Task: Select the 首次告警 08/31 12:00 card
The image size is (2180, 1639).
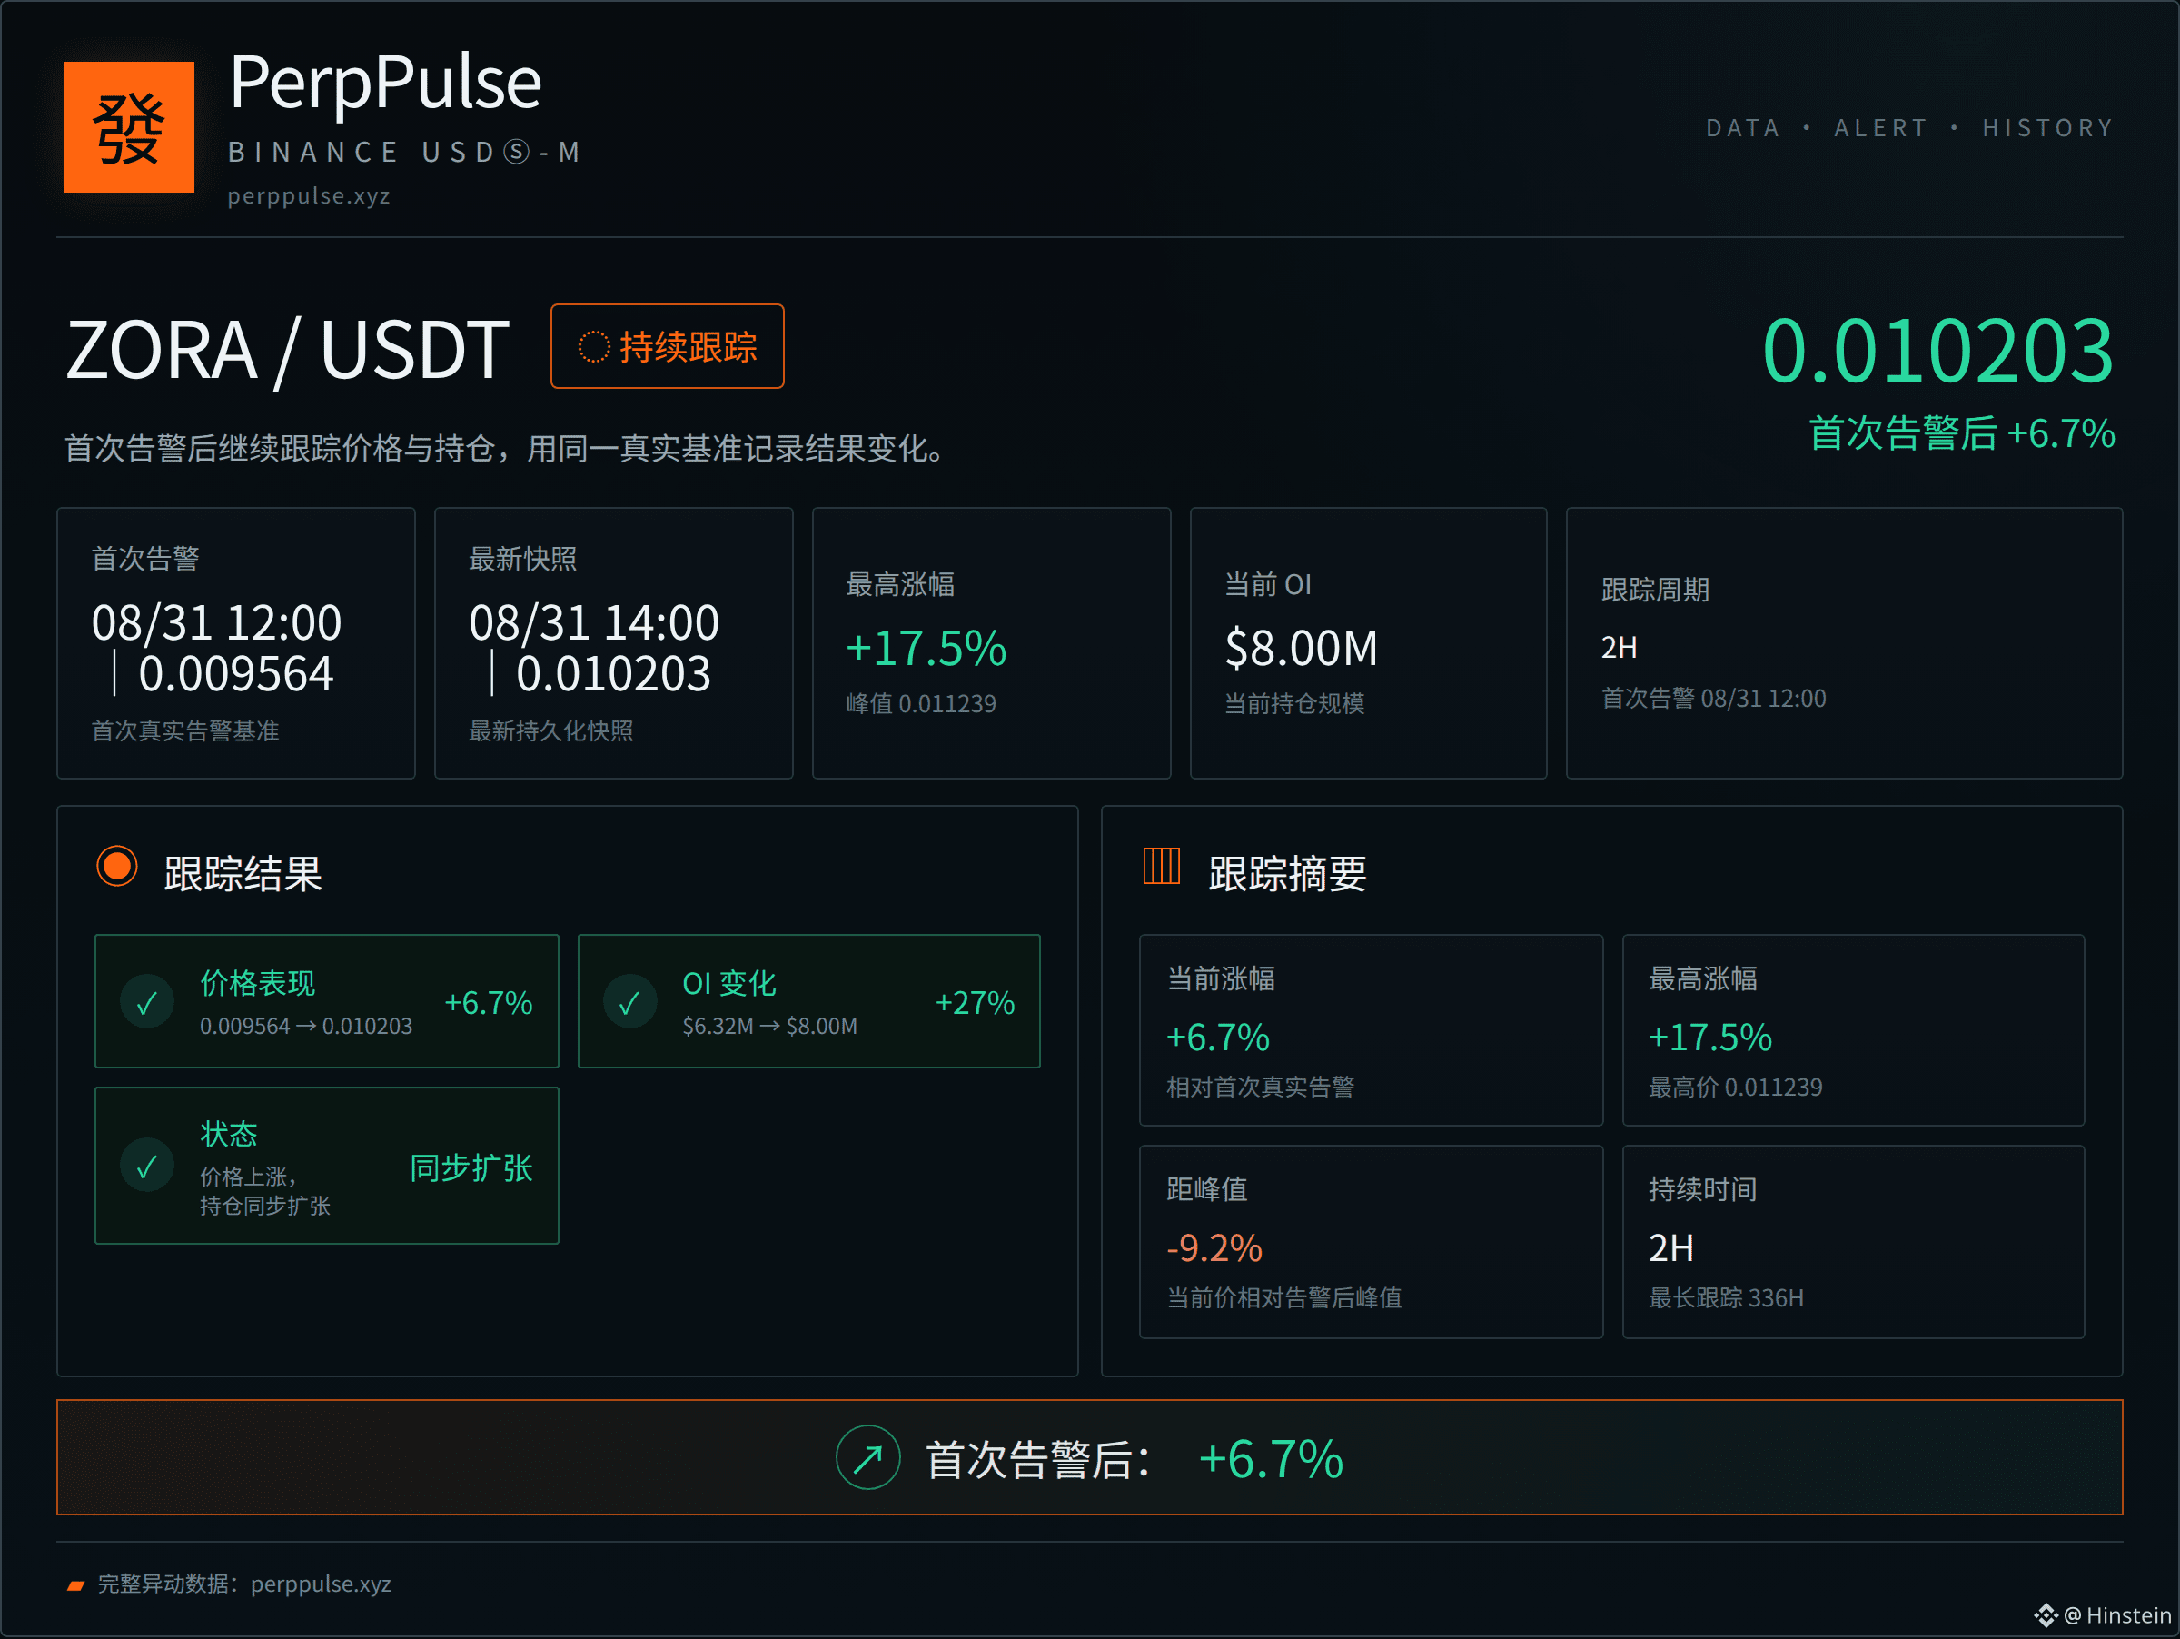Action: tap(235, 642)
